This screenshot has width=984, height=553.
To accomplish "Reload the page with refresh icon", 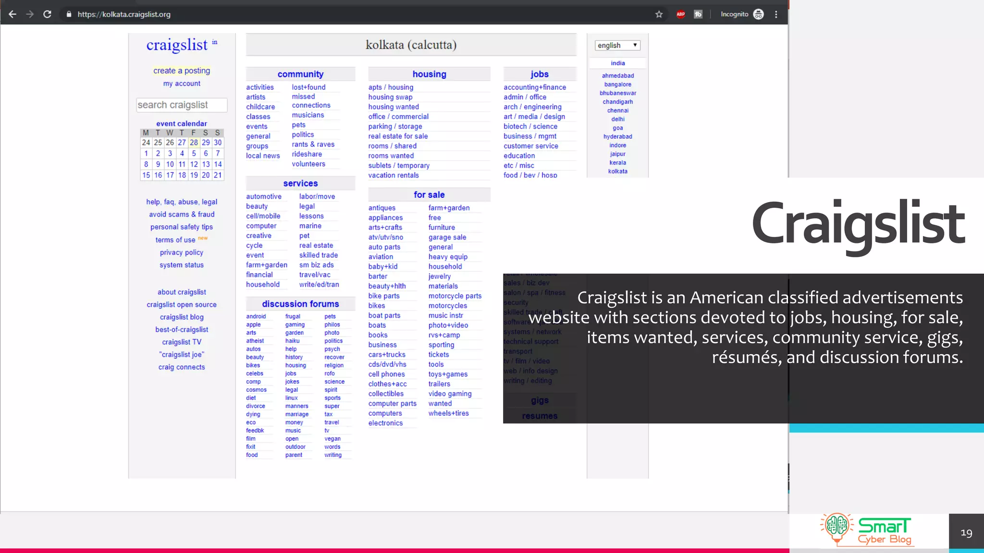I will click(47, 14).
